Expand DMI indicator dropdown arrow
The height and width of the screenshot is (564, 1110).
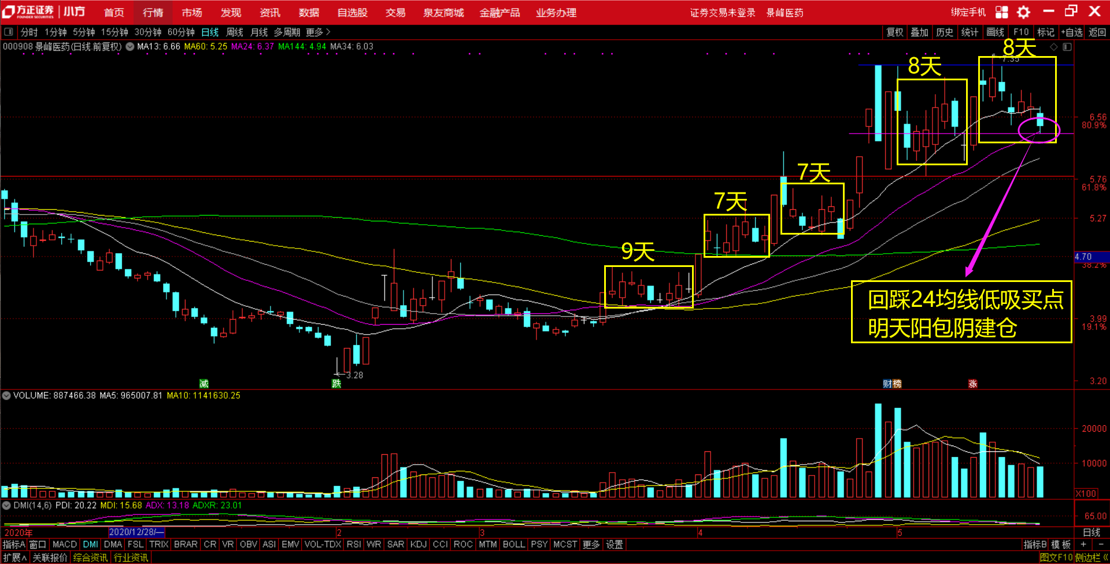(6, 506)
